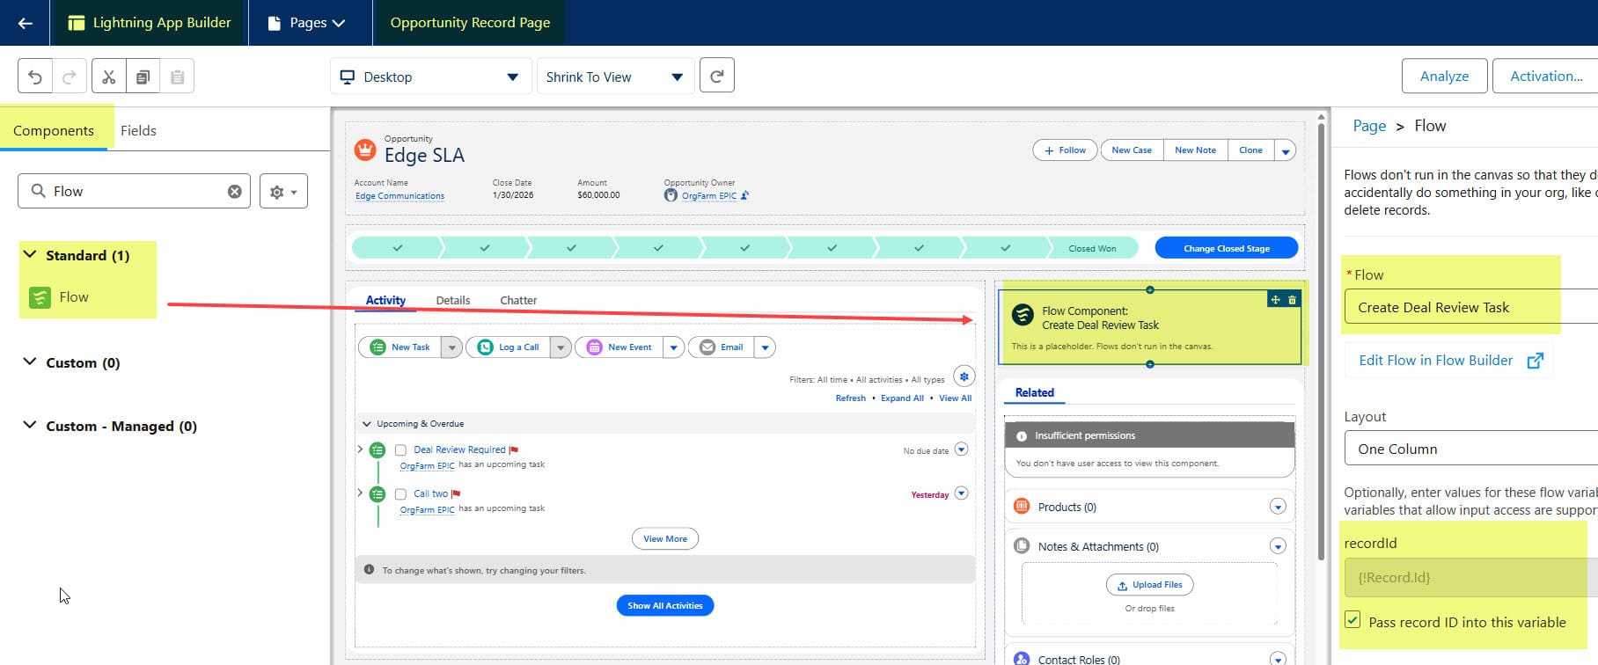The height and width of the screenshot is (665, 1598).
Task: Collapse the Custom components section
Action: pos(30,362)
